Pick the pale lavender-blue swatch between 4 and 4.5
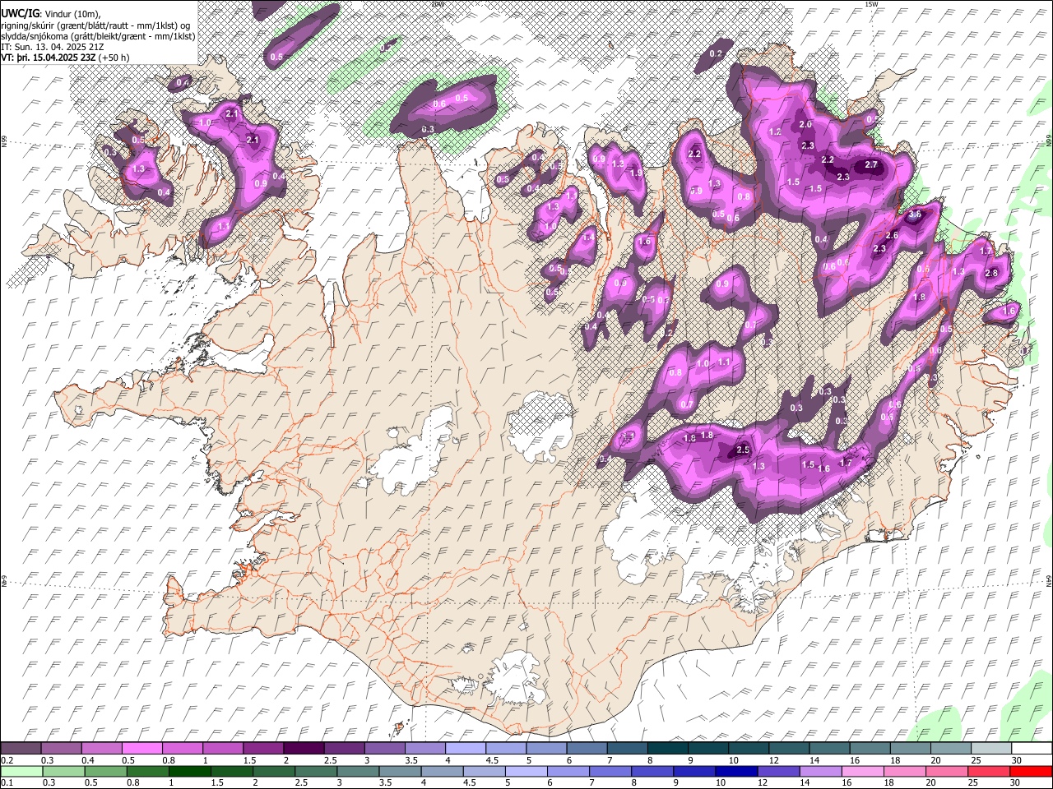The width and height of the screenshot is (1053, 789). pyautogui.click(x=465, y=749)
